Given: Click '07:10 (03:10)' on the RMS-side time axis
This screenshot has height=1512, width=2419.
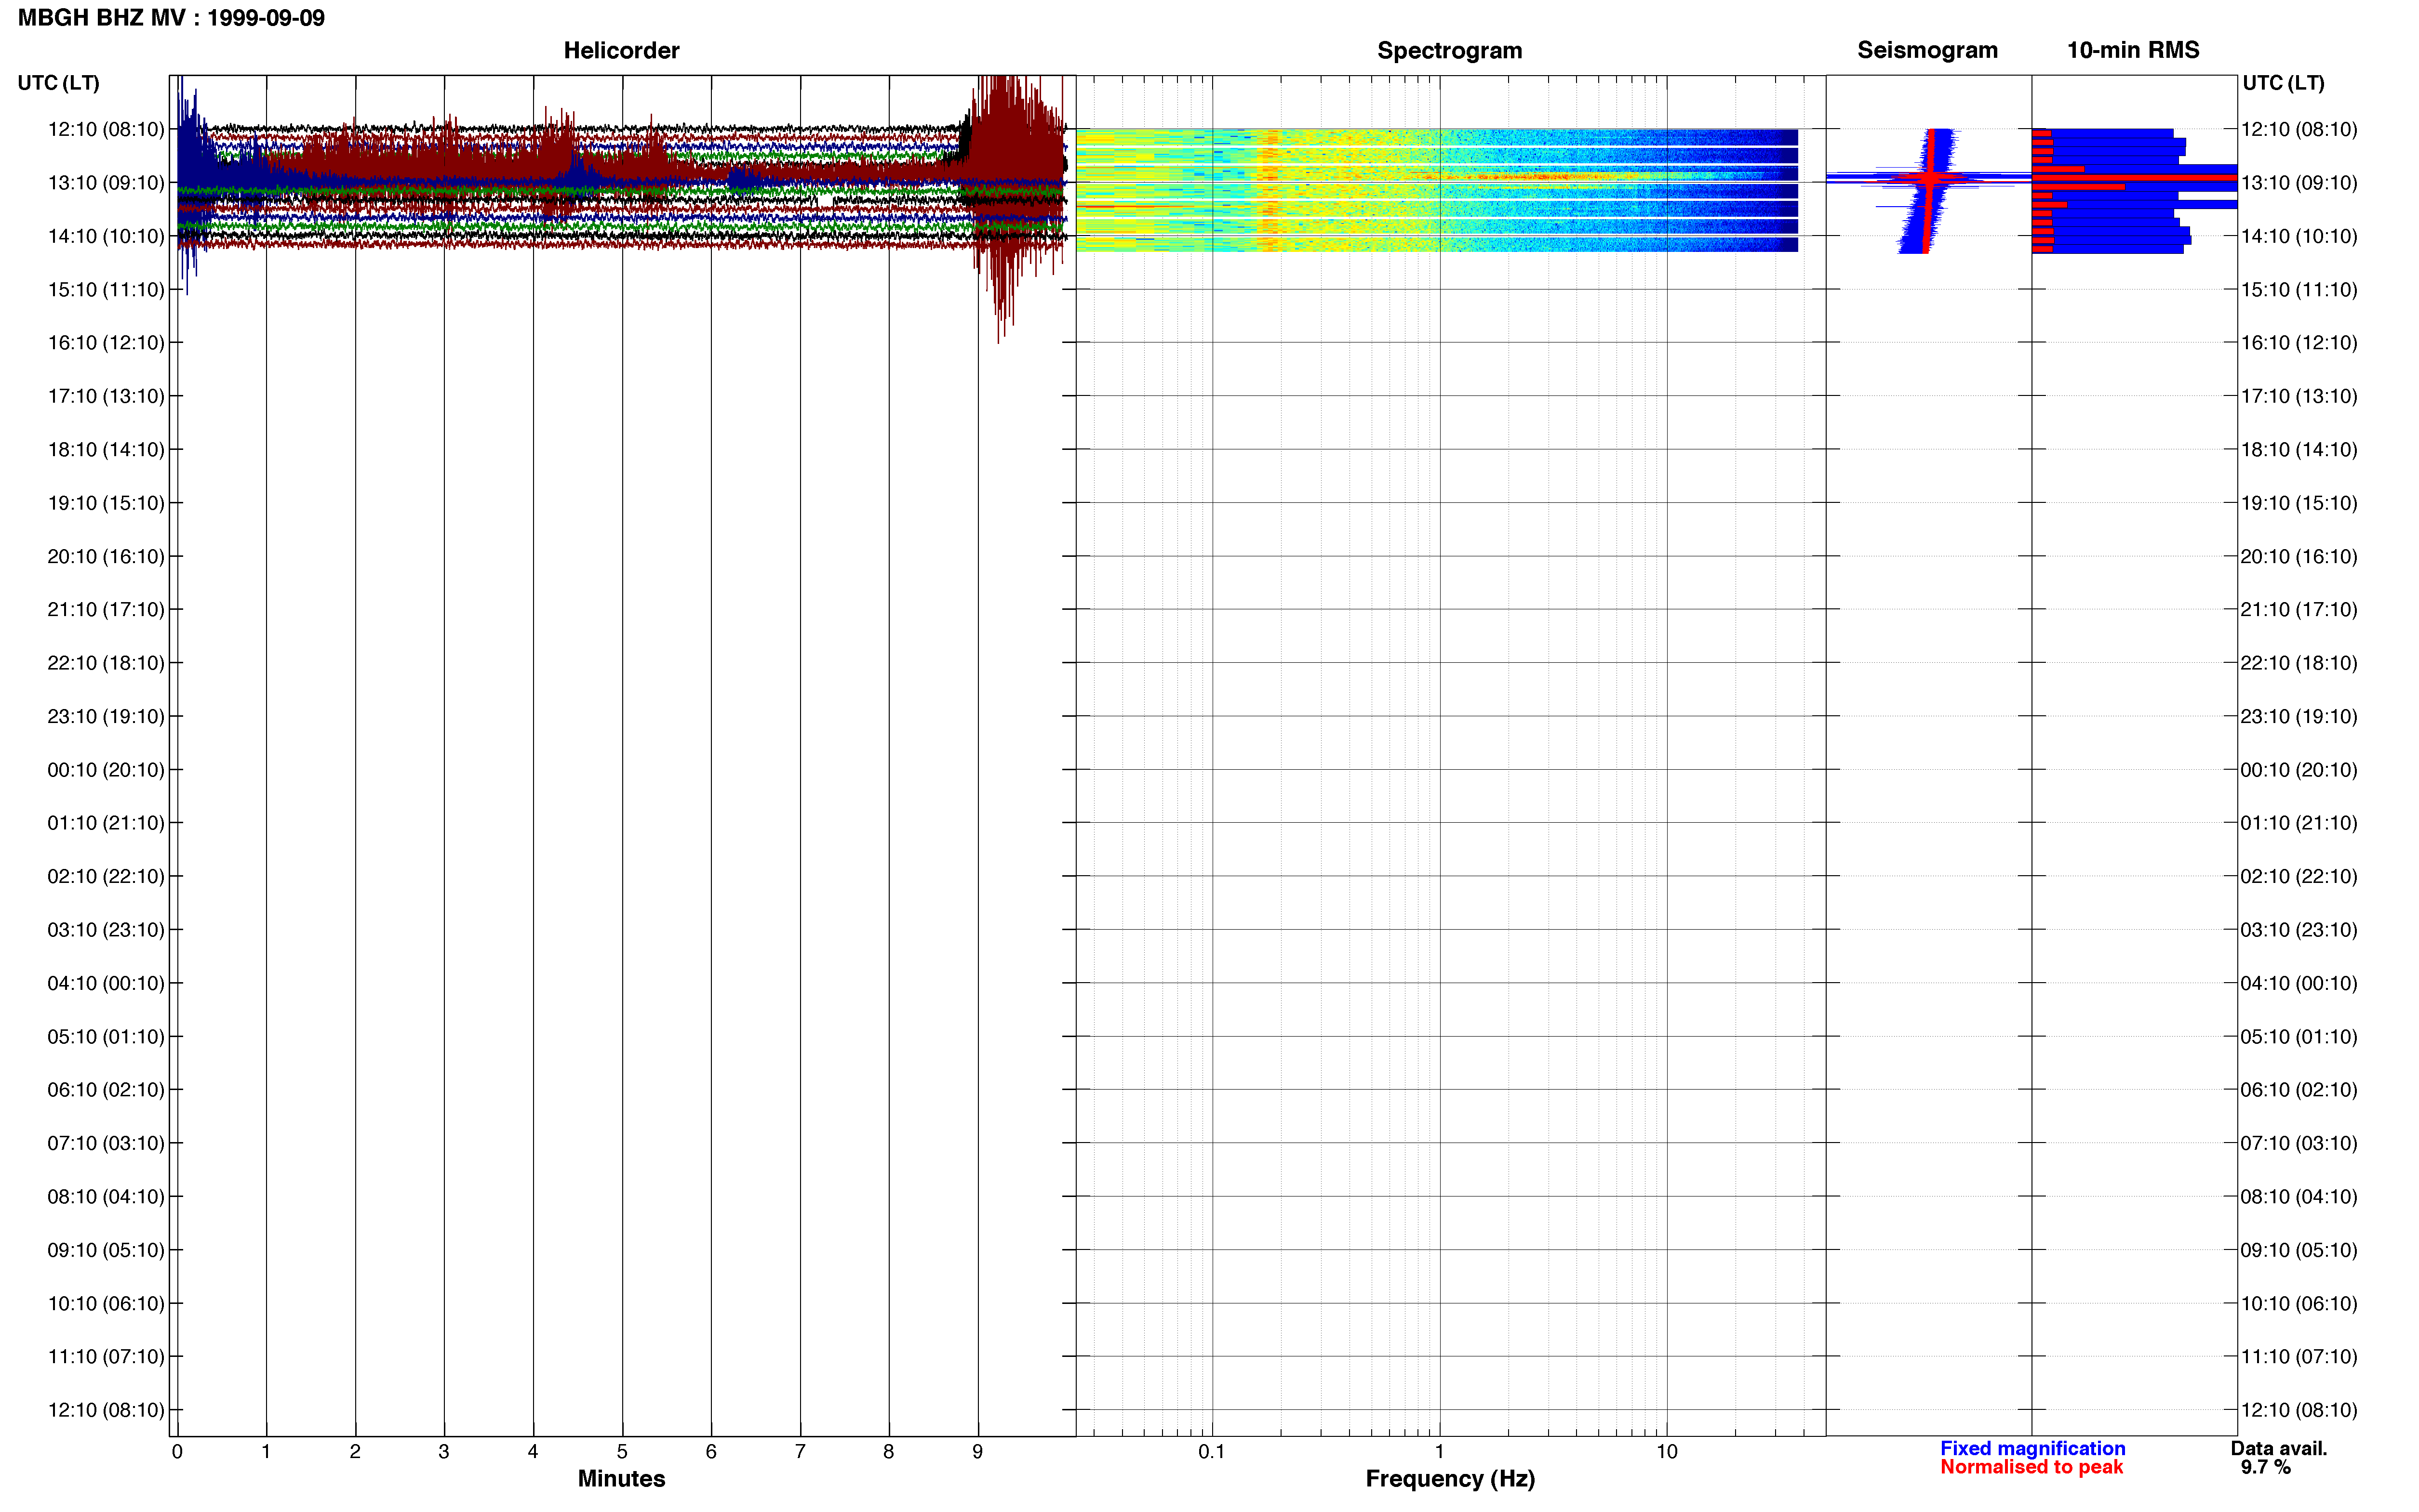Looking at the screenshot, I should [x=2299, y=1143].
